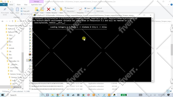Select the libblkdta00.NHTRA42 file row
Viewport: 173px width, 97px height.
(73, 86)
